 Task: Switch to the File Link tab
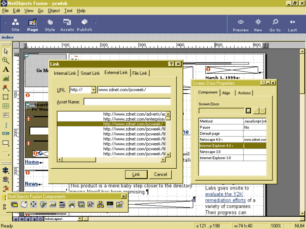[x=140, y=73]
